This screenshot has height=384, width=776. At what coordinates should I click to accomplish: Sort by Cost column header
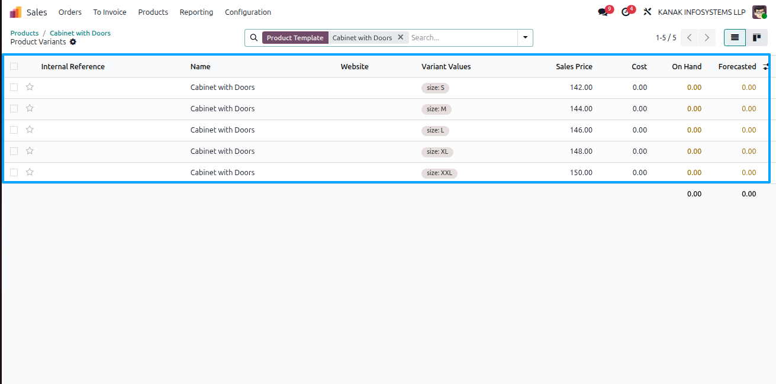(x=639, y=67)
